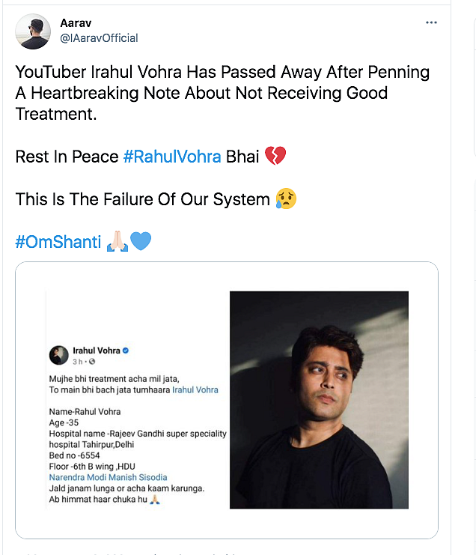Viewport: 476px width, 555px height.
Task: Click the folded hands emoji after 'chuka hu'
Action: [154, 500]
